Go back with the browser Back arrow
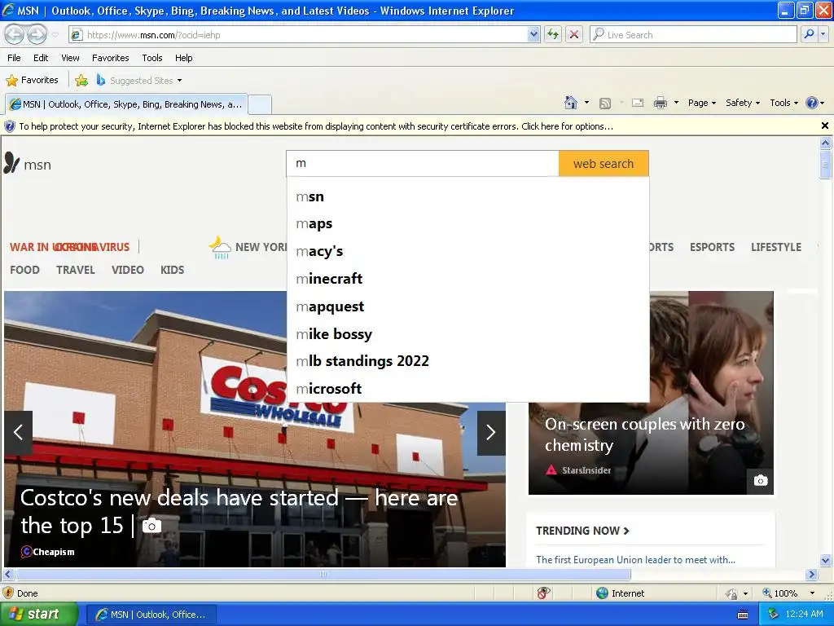The height and width of the screenshot is (626, 834). (x=15, y=35)
